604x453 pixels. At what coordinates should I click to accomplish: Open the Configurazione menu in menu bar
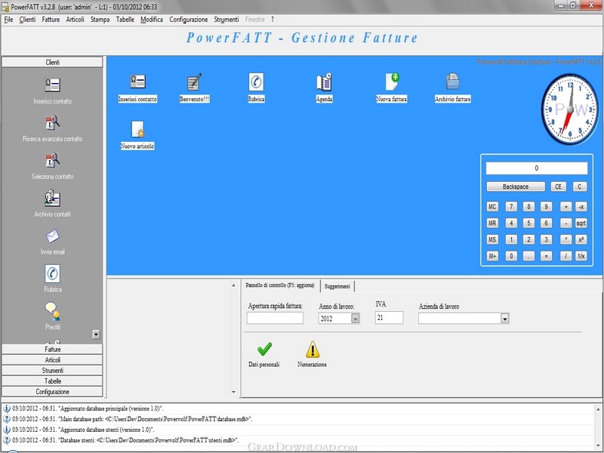(188, 20)
